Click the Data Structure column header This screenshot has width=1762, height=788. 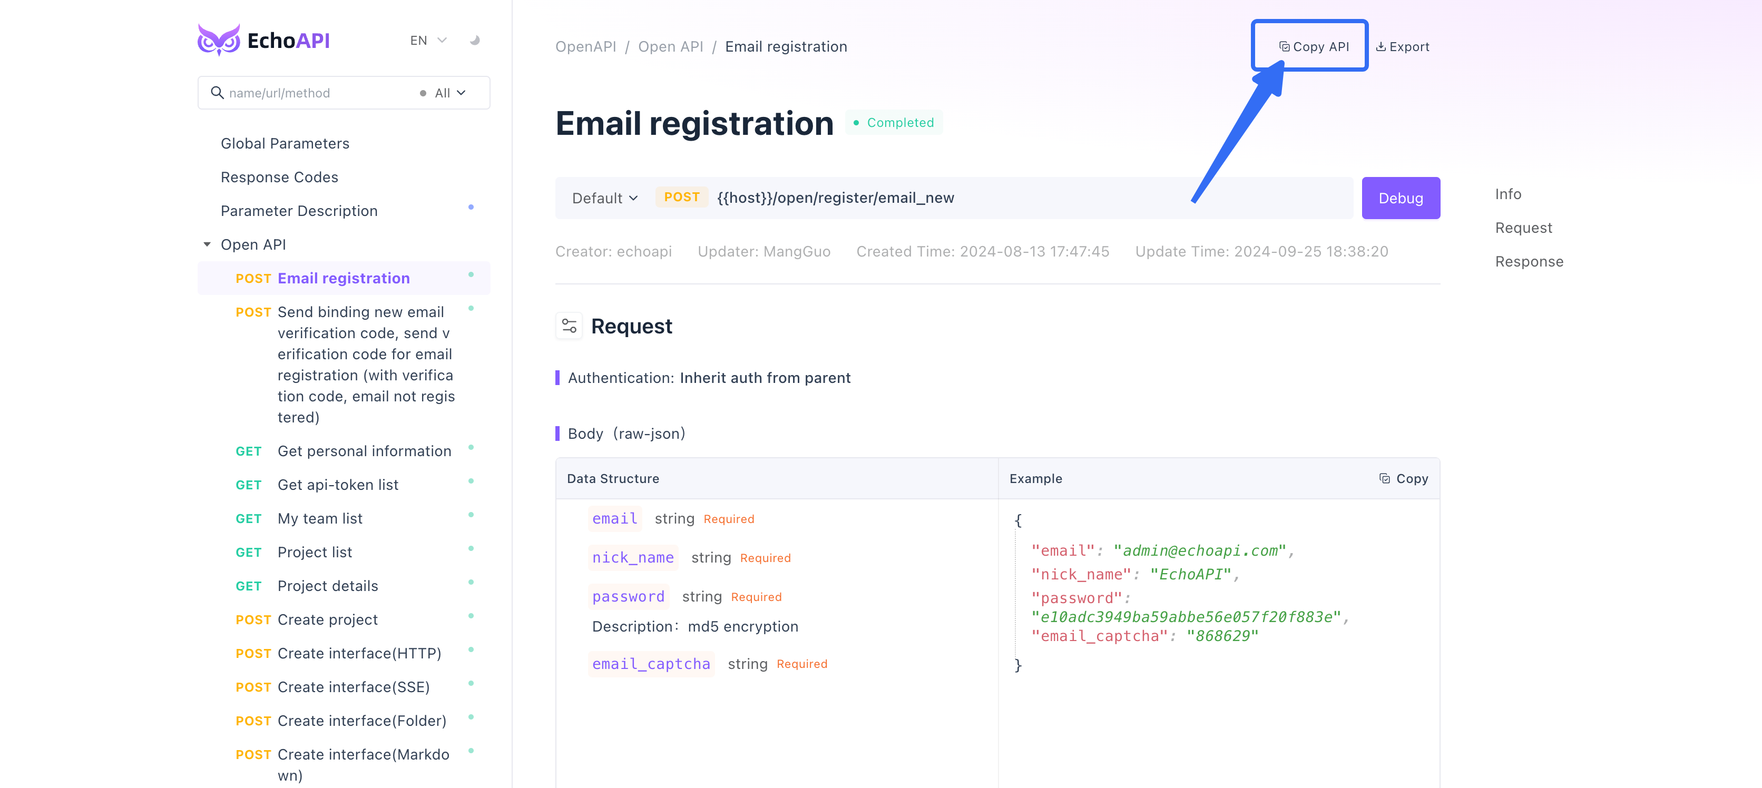[613, 478]
